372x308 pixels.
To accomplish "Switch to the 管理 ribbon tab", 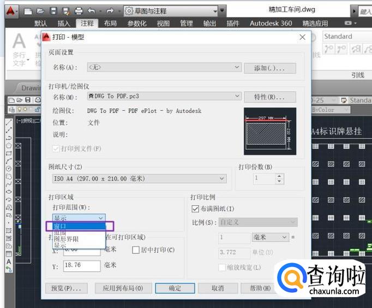I will 187,23.
